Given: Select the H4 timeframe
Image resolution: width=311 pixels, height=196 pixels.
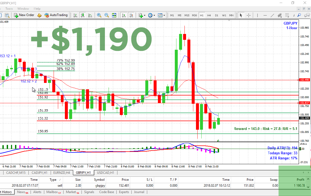Looking at the screenshot, I should [x=209, y=15].
